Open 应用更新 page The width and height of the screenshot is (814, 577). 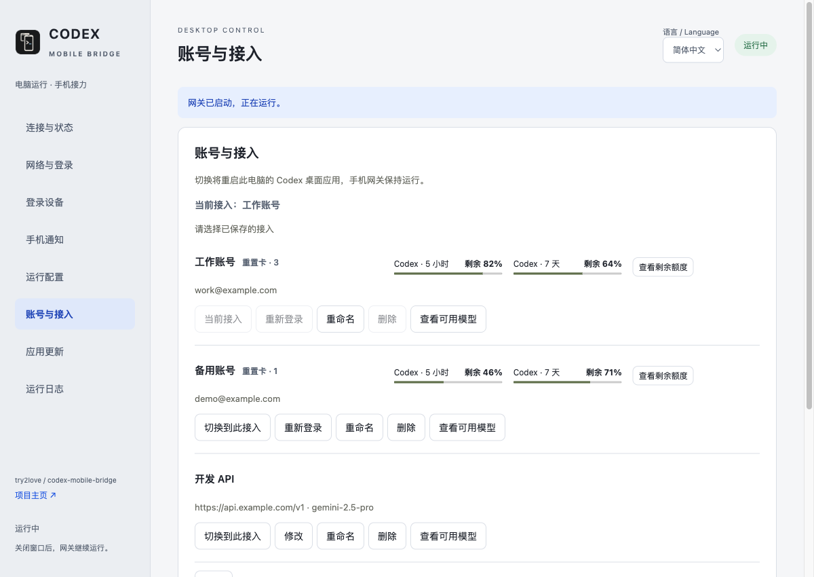pos(75,352)
